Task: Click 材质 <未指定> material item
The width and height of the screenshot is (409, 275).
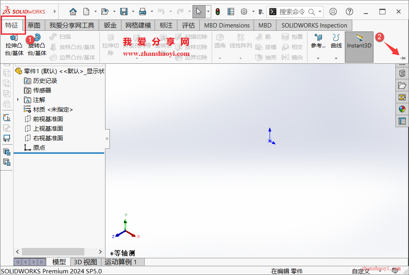Action: (x=48, y=110)
